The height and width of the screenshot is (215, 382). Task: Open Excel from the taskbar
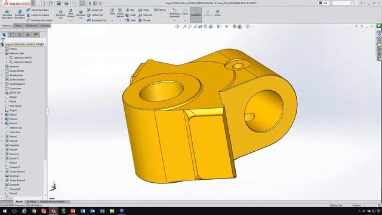(102, 211)
